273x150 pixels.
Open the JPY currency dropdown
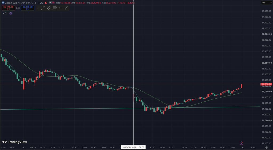tap(266, 3)
